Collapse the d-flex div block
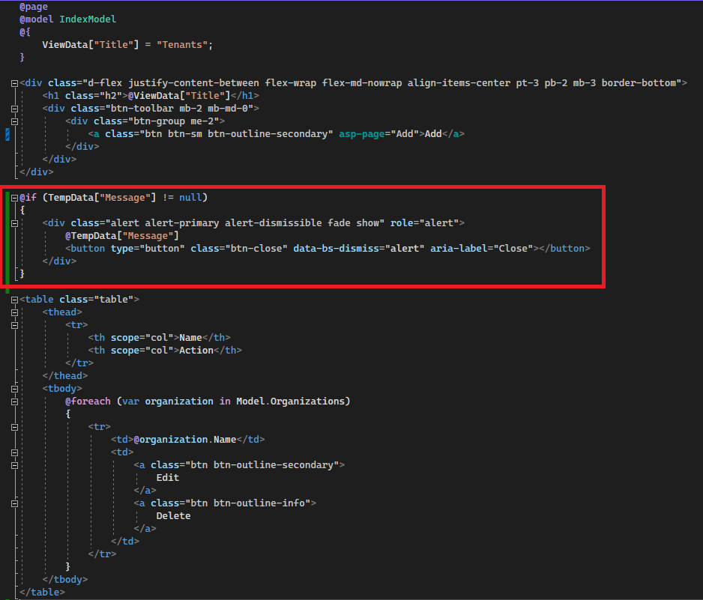 pos(15,83)
